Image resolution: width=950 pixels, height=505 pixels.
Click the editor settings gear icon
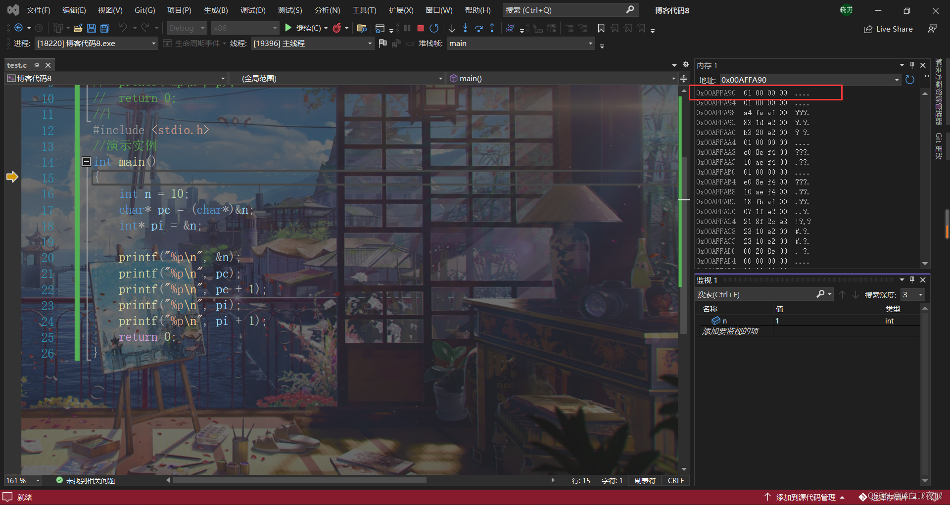point(686,65)
